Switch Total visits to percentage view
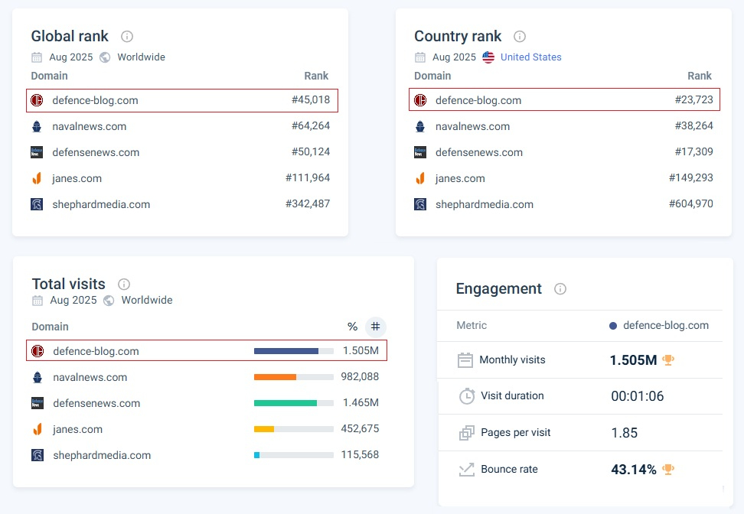The width and height of the screenshot is (744, 514). [352, 327]
